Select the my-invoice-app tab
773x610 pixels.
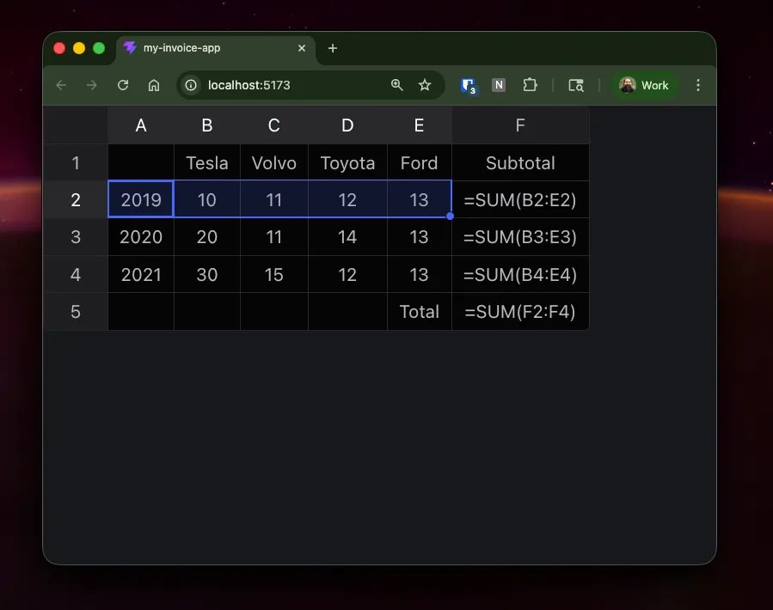(x=206, y=48)
